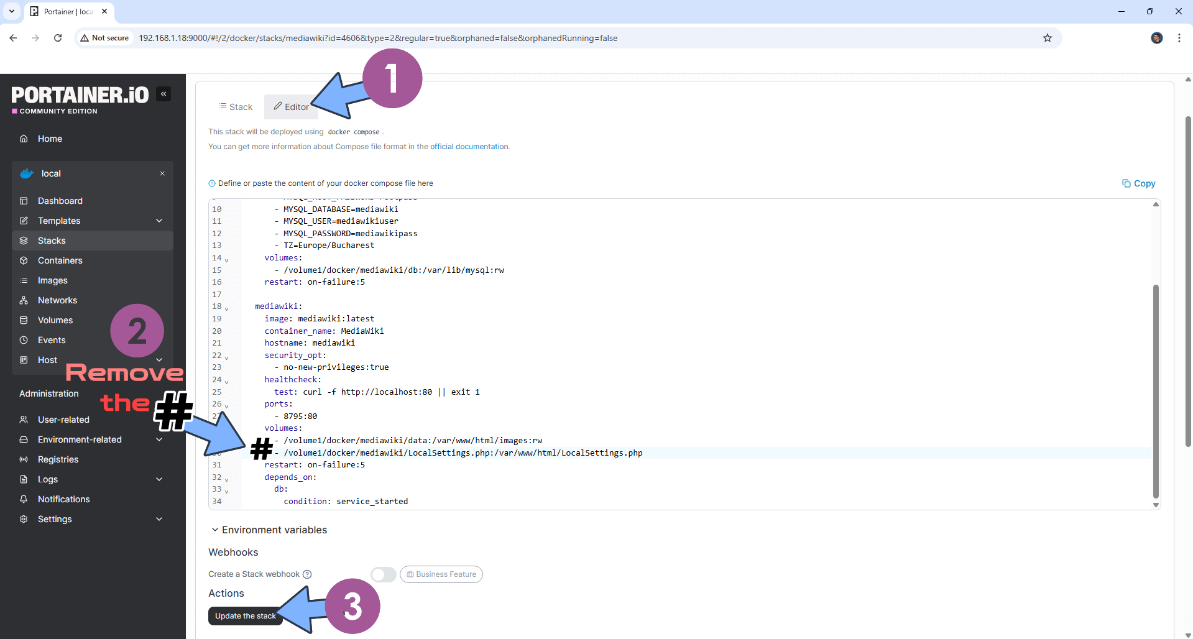This screenshot has height=639, width=1193.
Task: Expand the Templates menu chevron
Action: [159, 221]
